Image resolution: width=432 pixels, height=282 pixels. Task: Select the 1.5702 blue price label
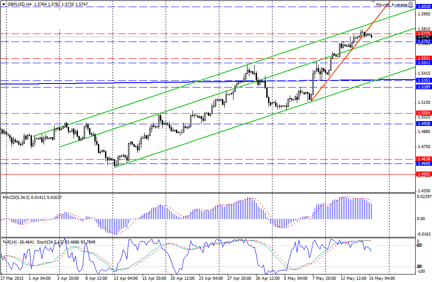424,42
